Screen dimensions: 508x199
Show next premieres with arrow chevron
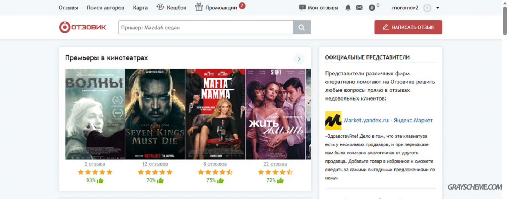pos(299,59)
